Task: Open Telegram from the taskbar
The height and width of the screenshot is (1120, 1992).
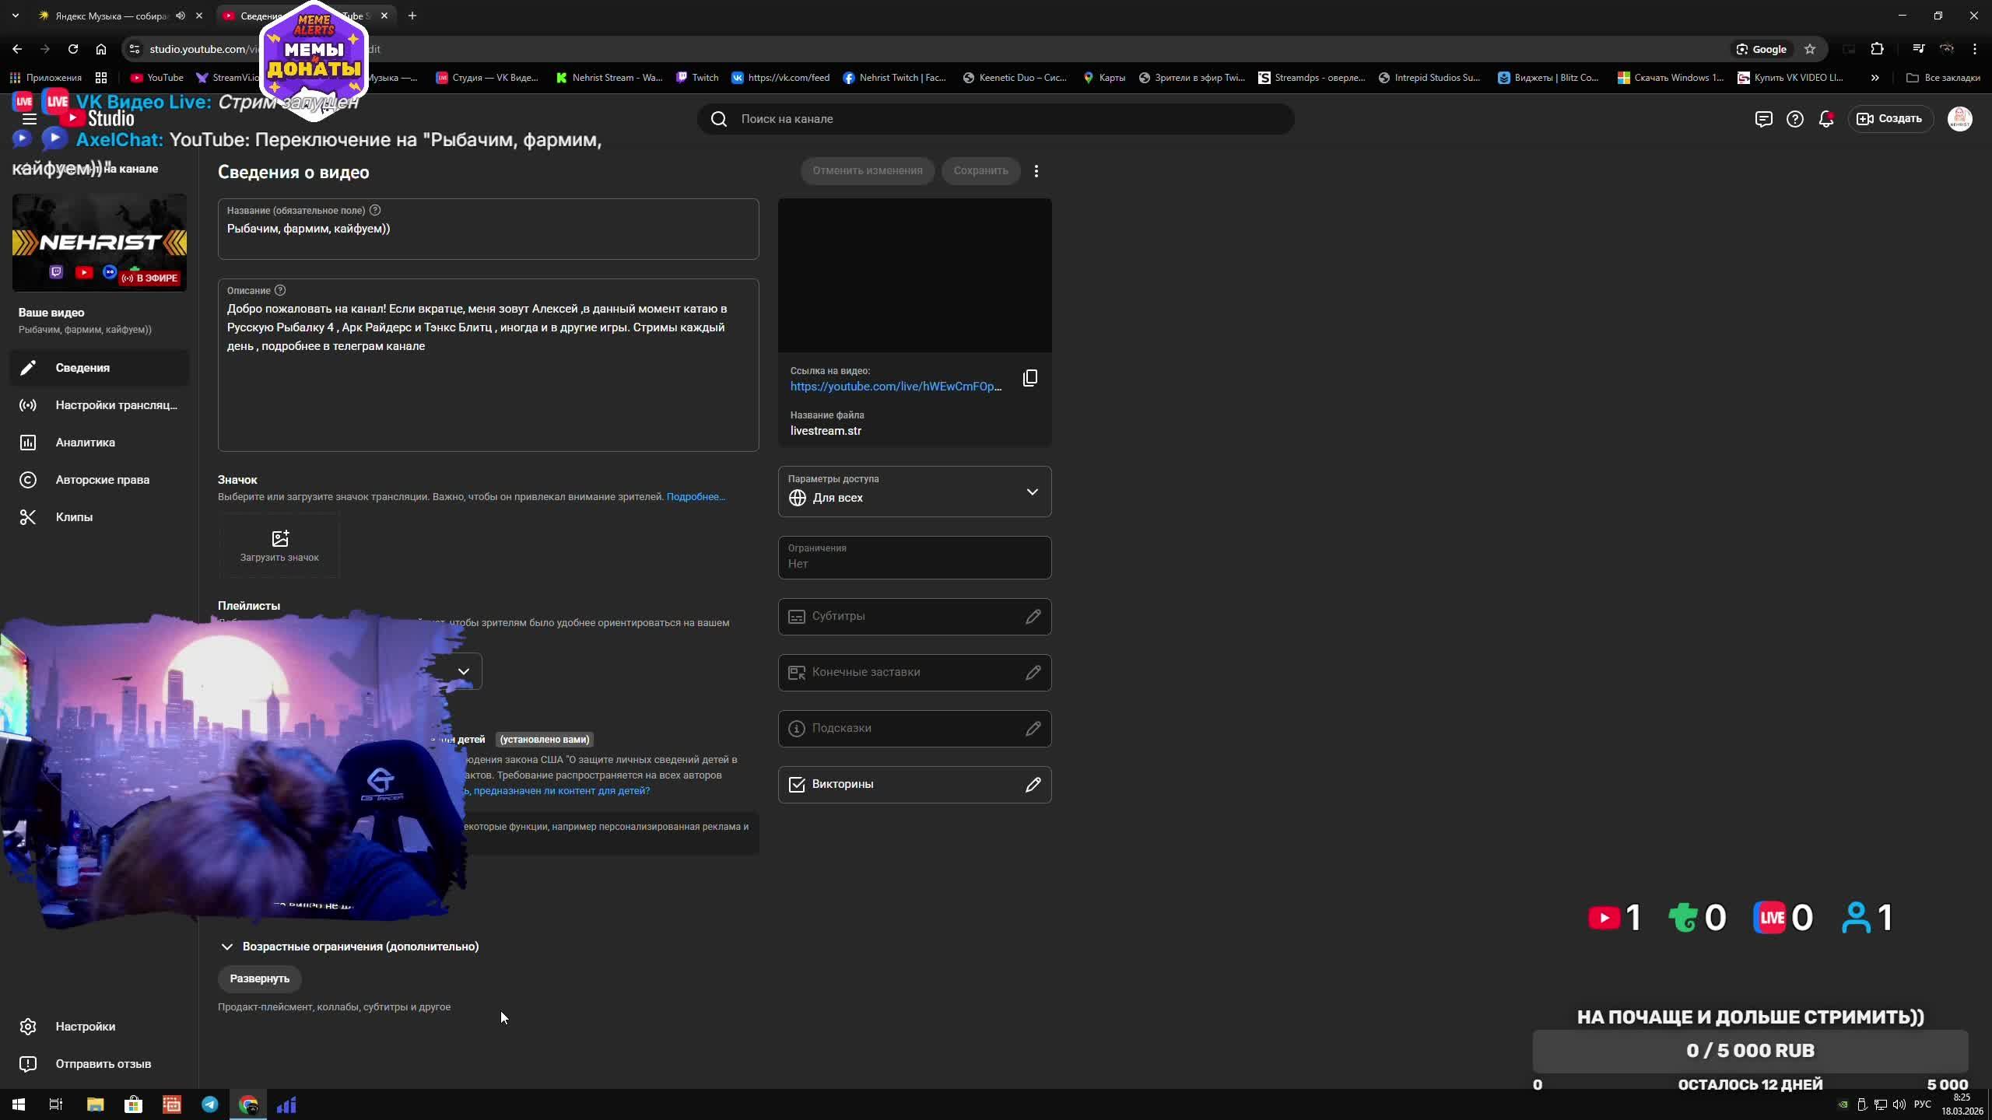Action: (x=210, y=1104)
